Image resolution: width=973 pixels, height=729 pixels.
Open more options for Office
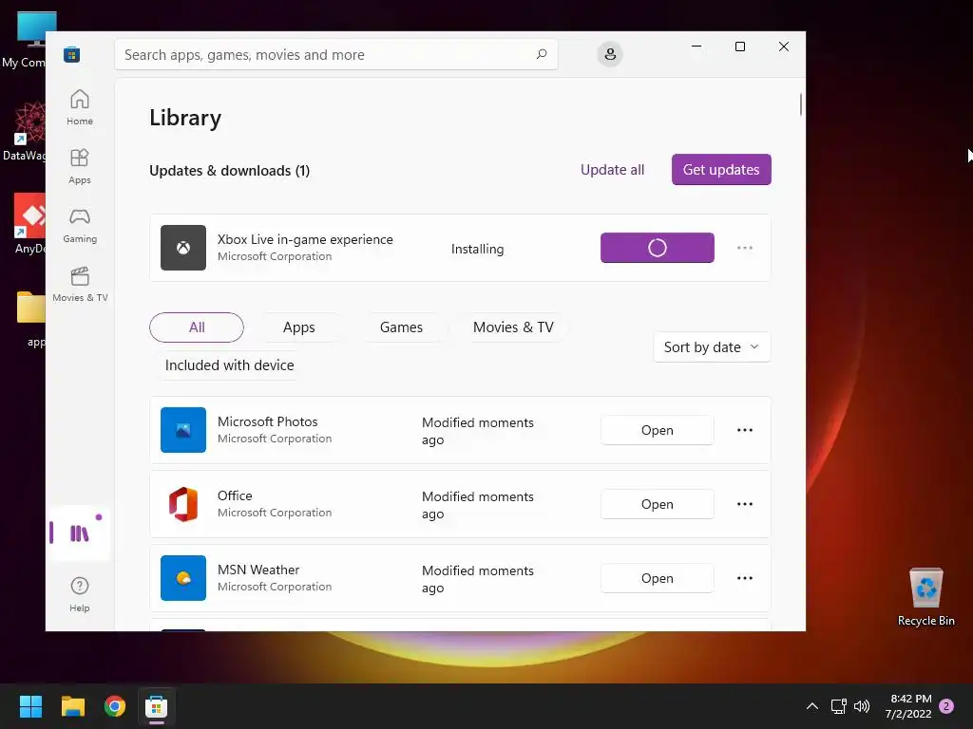tap(745, 504)
